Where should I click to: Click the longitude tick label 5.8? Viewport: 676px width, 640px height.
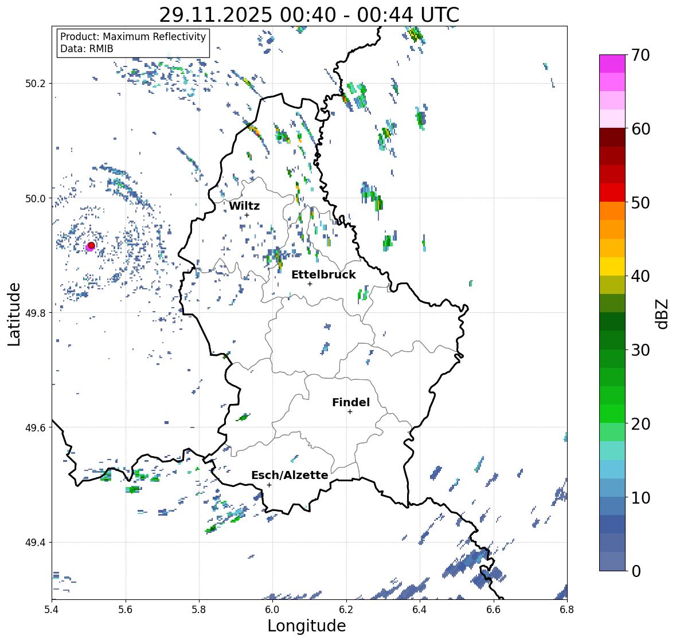[199, 609]
